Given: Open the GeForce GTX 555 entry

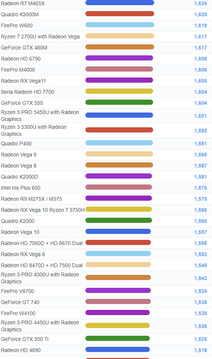Looking at the screenshot, I should pos(22,103).
